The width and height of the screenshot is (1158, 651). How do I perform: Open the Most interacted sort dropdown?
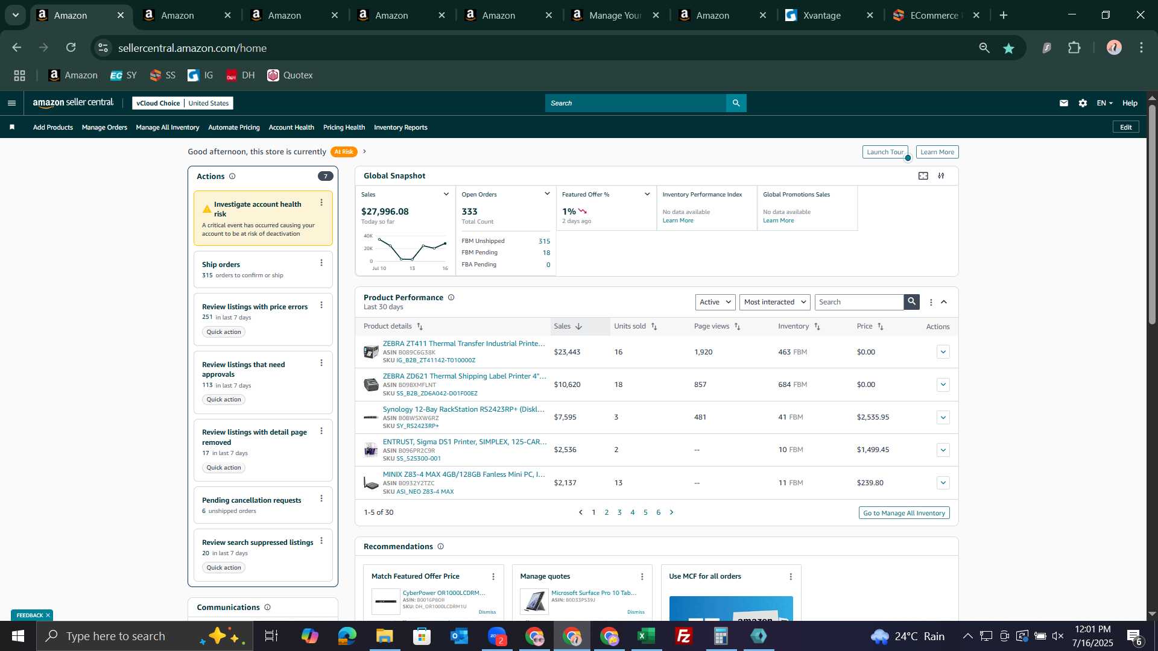point(774,302)
